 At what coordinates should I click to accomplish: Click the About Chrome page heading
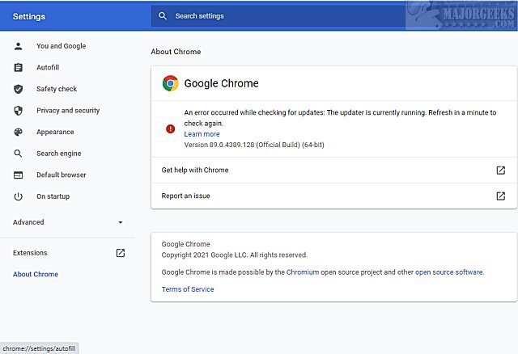(176, 52)
